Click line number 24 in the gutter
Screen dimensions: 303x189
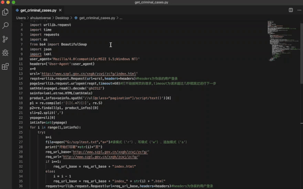tap(21, 127)
